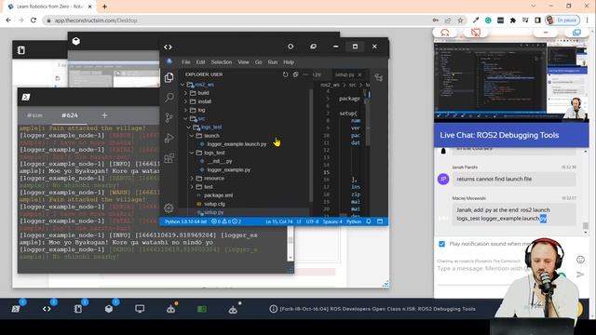Image resolution: width=596 pixels, height=335 pixels.
Task: Click the source control icon right of editor tabs
Action: tap(379, 77)
